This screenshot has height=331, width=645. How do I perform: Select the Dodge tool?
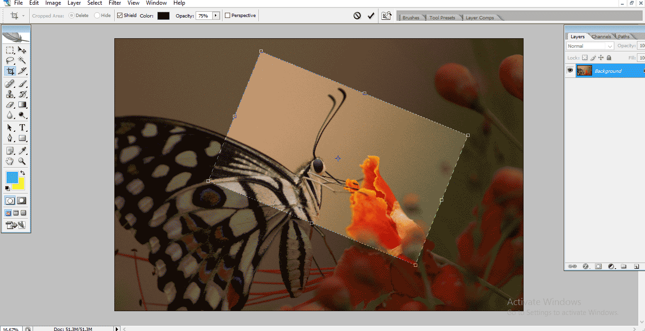click(x=22, y=115)
